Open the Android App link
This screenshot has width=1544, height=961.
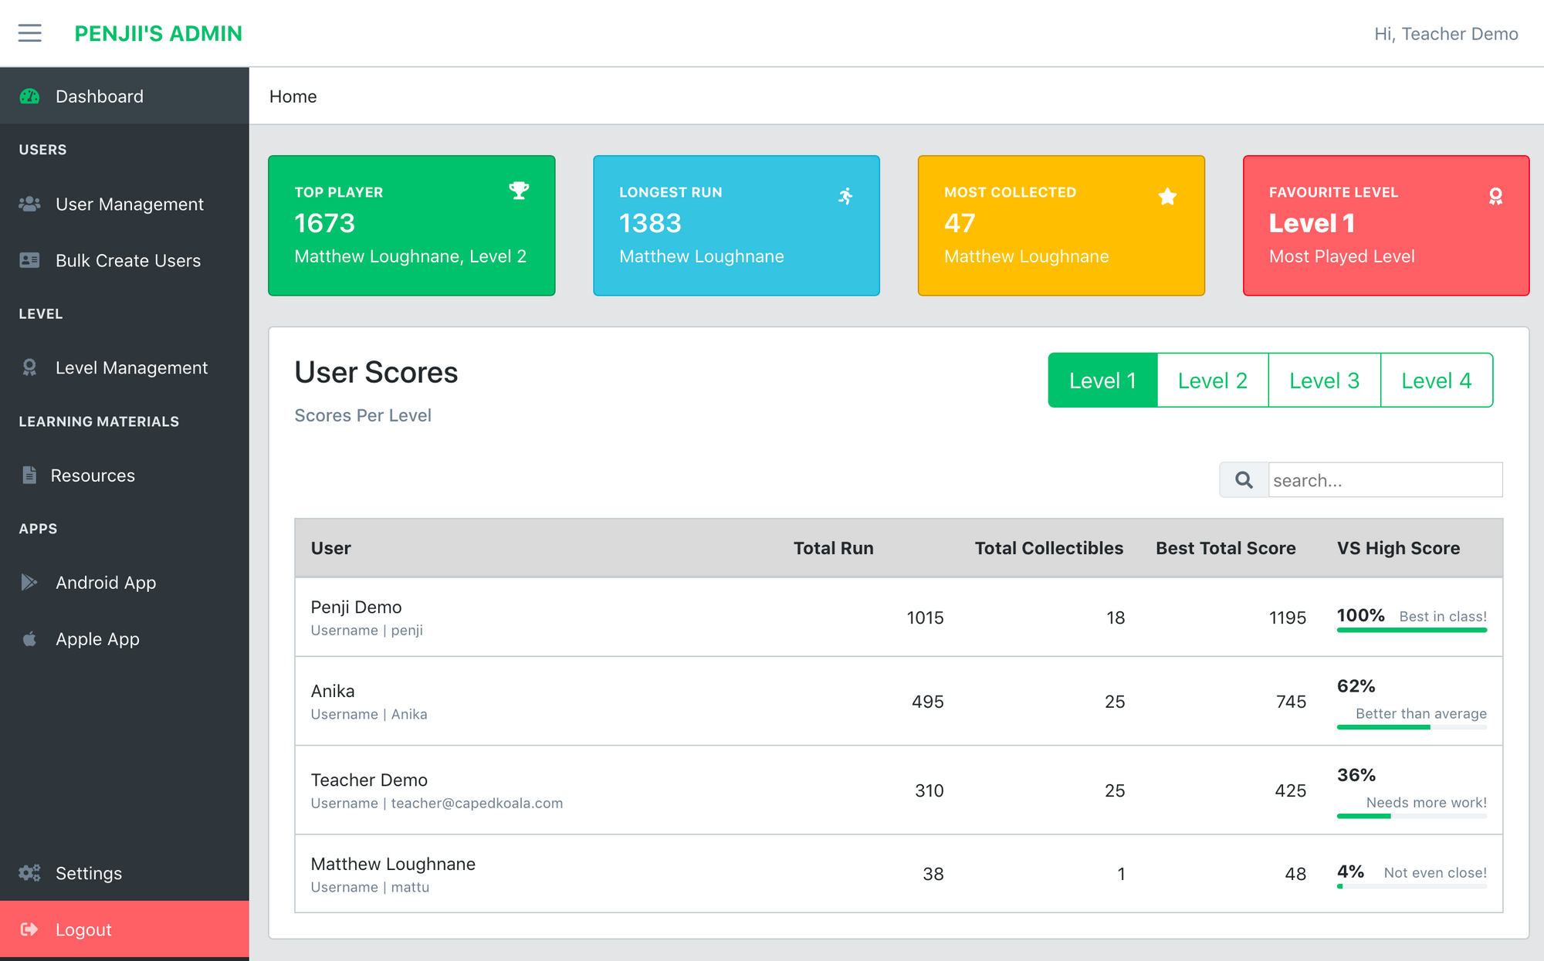click(124, 582)
